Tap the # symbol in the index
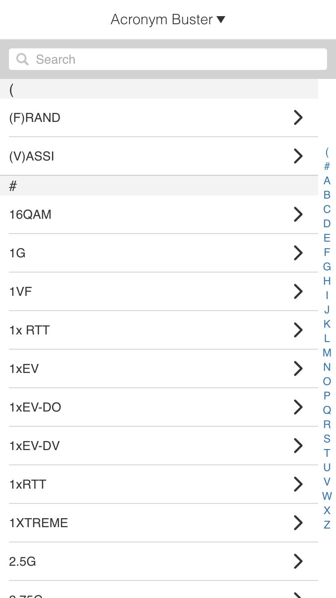The image size is (336, 598). tap(327, 166)
